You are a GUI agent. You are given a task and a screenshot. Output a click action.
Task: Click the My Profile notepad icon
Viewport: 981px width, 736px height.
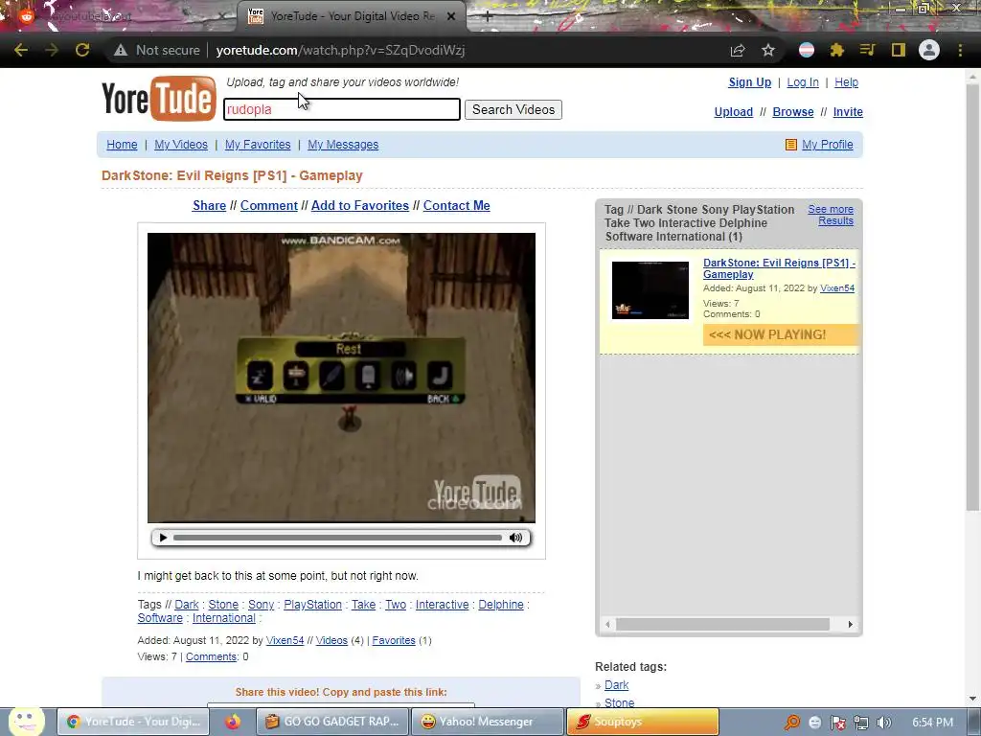790,145
